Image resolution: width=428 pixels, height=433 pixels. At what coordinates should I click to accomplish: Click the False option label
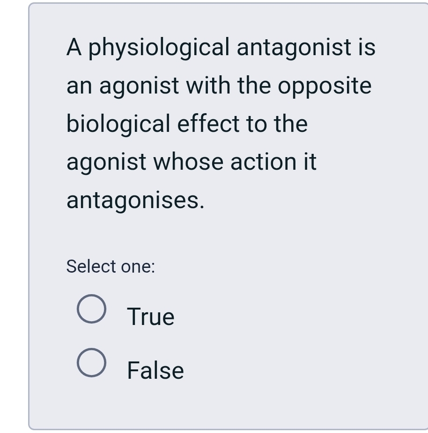155,370
